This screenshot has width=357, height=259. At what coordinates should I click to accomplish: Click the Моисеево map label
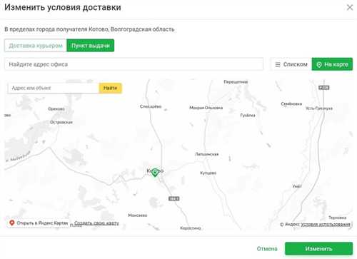pyautogui.click(x=138, y=215)
